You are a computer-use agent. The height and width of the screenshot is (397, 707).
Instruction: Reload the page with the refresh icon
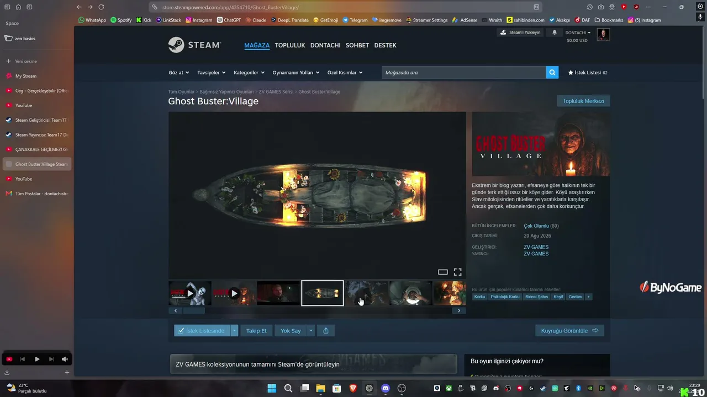(101, 7)
